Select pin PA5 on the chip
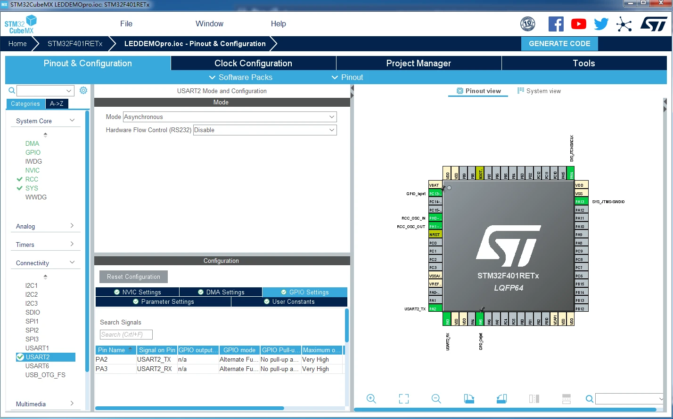The width and height of the screenshot is (673, 419). 481,318
